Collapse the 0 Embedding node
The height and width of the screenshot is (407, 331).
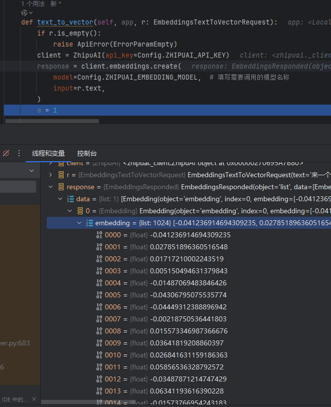[70, 211]
